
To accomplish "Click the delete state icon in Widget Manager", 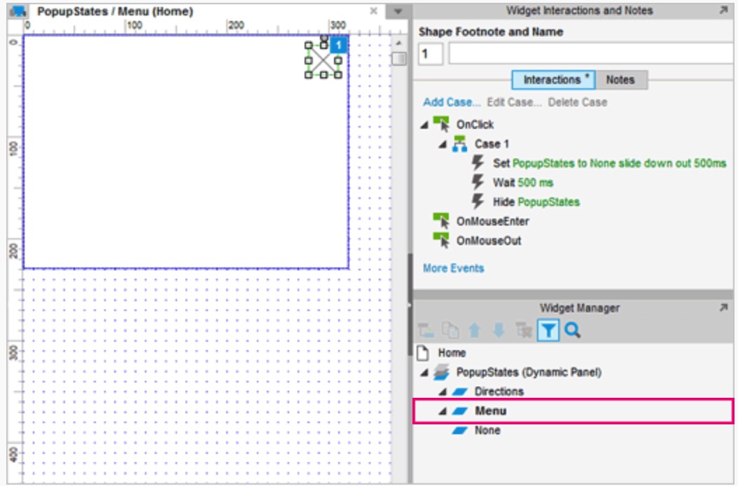I will click(x=523, y=330).
